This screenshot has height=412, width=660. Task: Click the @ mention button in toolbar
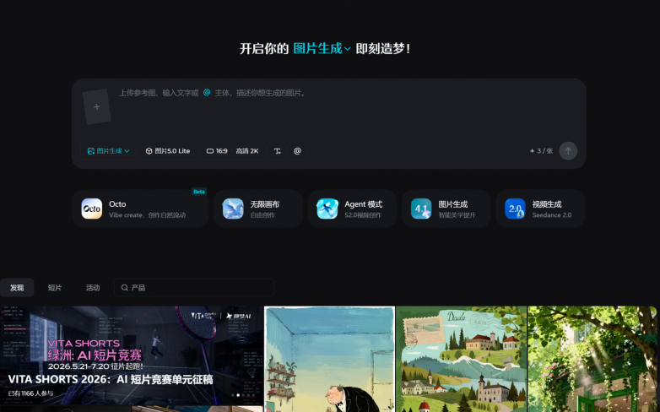click(298, 151)
